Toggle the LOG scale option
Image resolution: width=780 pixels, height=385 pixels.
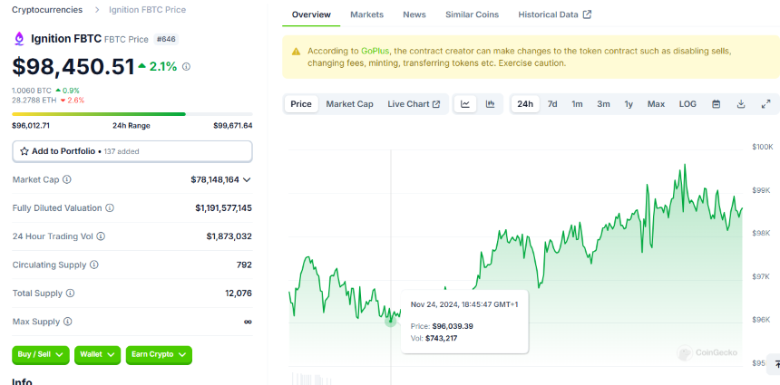click(687, 104)
